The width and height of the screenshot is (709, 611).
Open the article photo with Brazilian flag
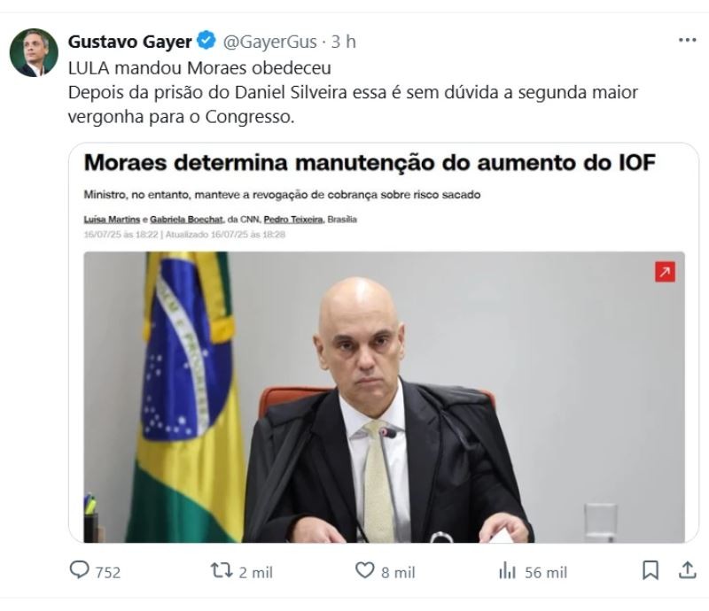384,397
